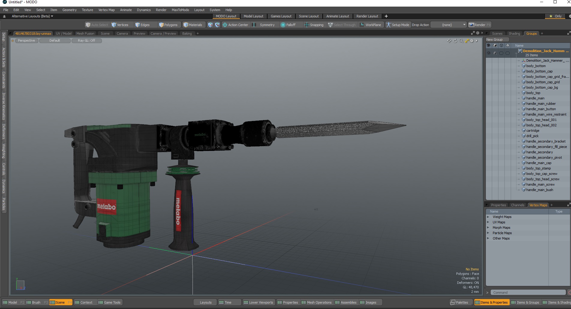The height and width of the screenshot is (309, 571).
Task: Switch to Model Layout tab
Action: coord(253,16)
